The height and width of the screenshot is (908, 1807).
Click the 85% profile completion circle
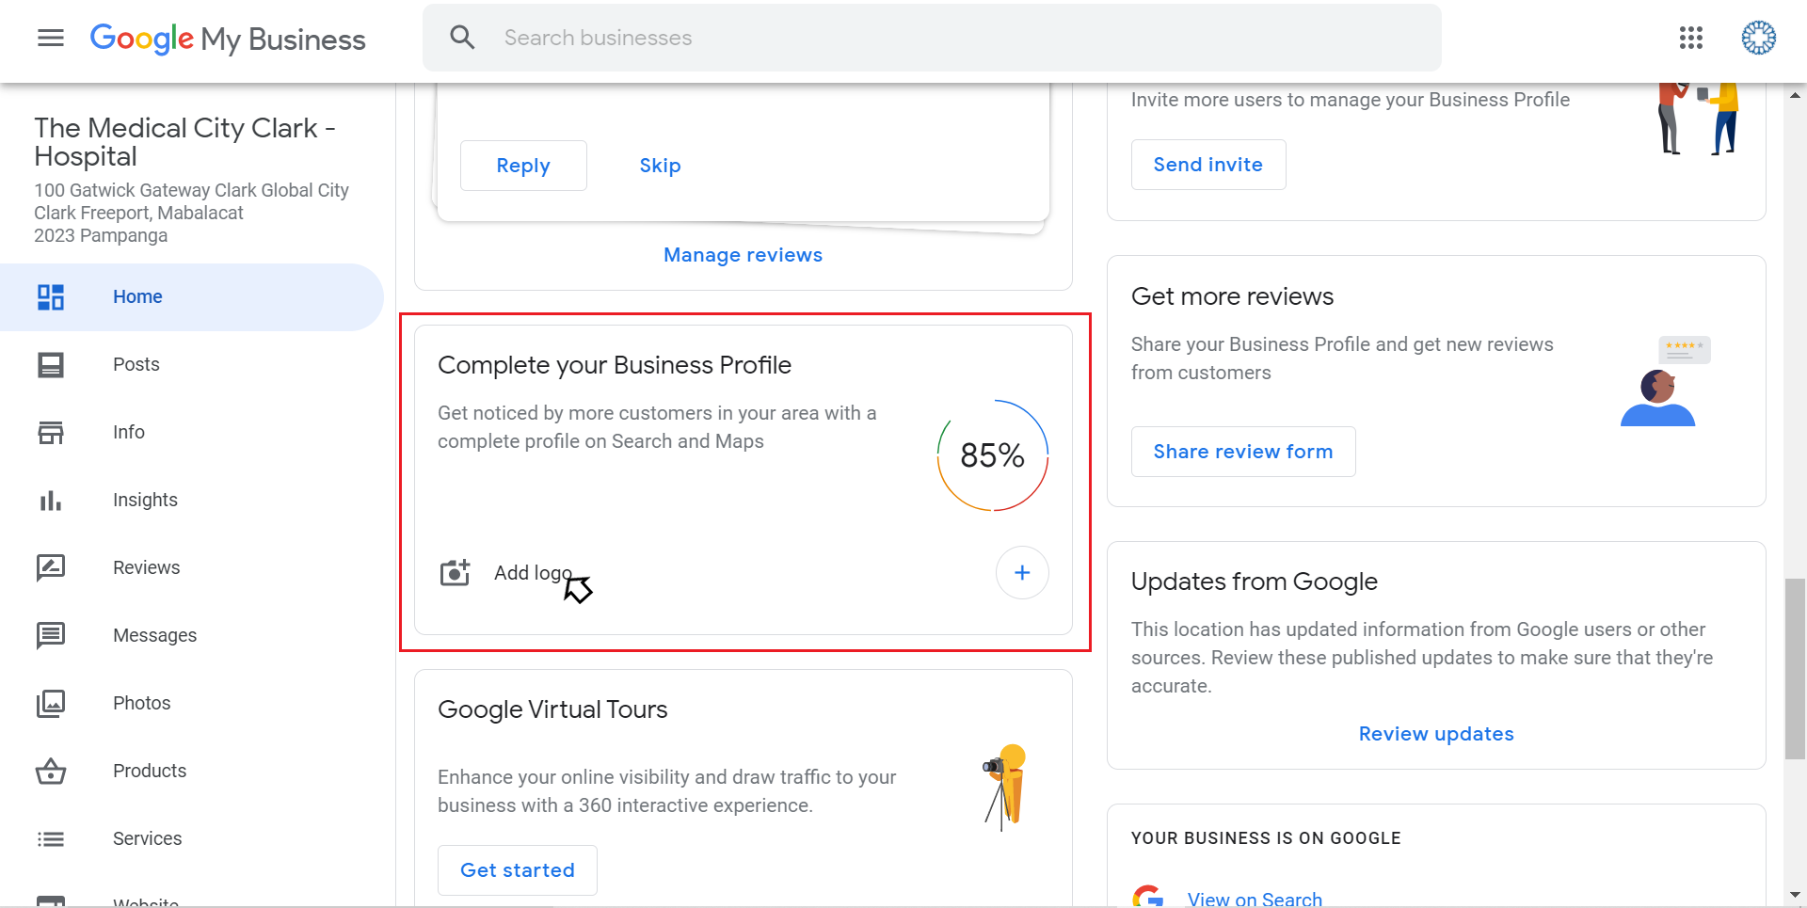[992, 456]
